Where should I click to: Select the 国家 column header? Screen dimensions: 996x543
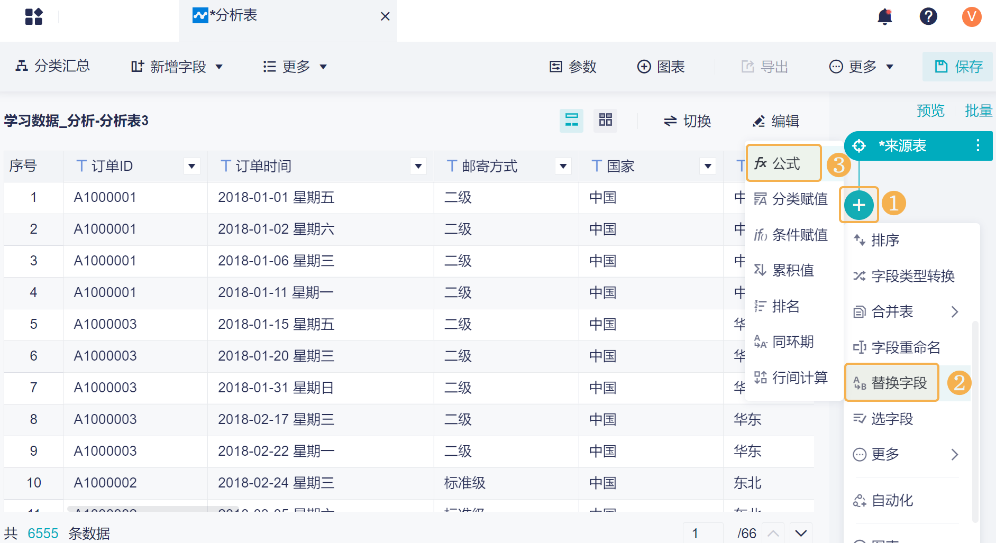point(651,166)
